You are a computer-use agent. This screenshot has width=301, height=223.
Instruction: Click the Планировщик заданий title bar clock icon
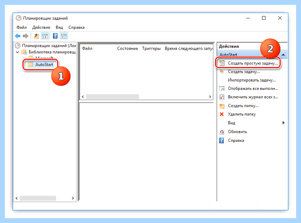(18, 18)
